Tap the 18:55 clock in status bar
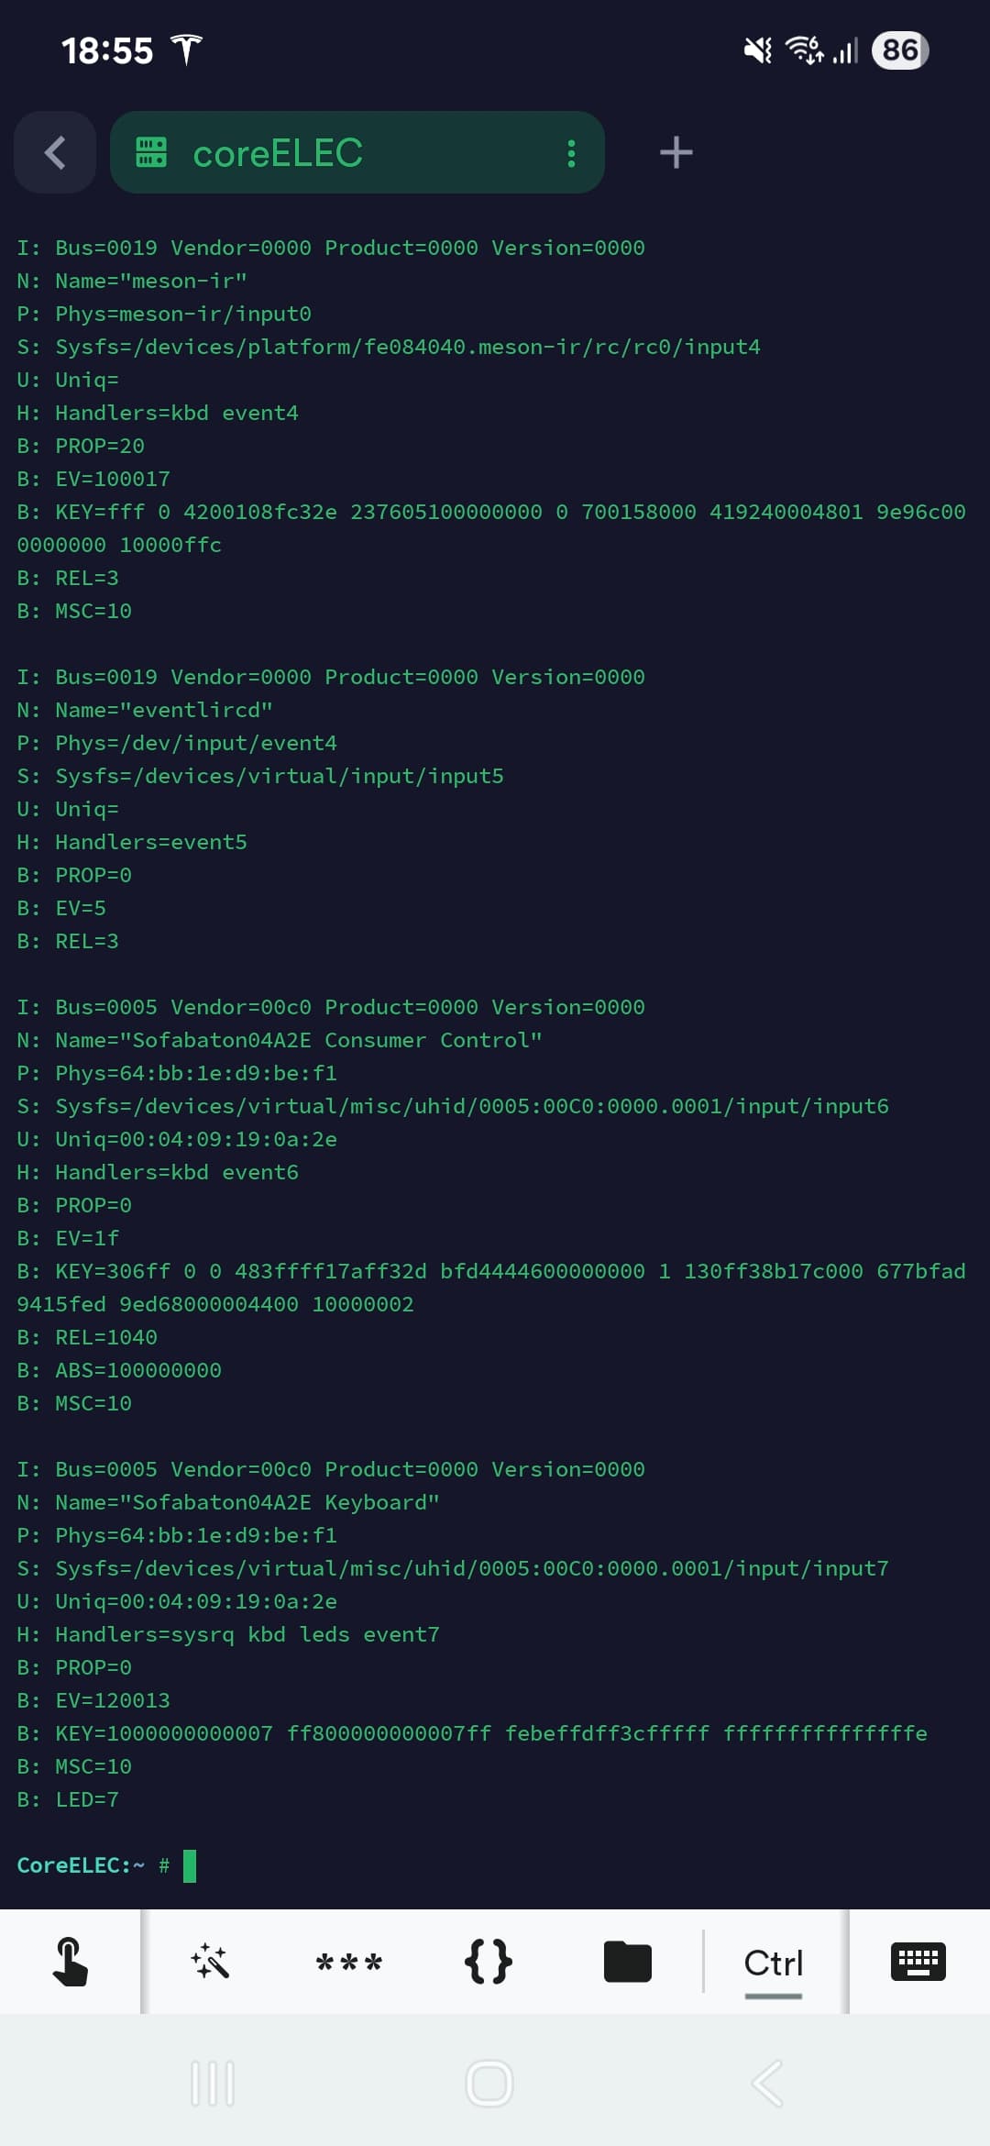 click(x=107, y=50)
